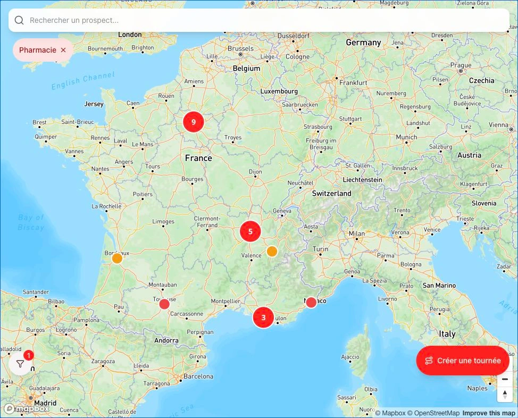518x418 pixels.
Task: Open the OpenStreetMap attribution link
Action: (x=433, y=413)
